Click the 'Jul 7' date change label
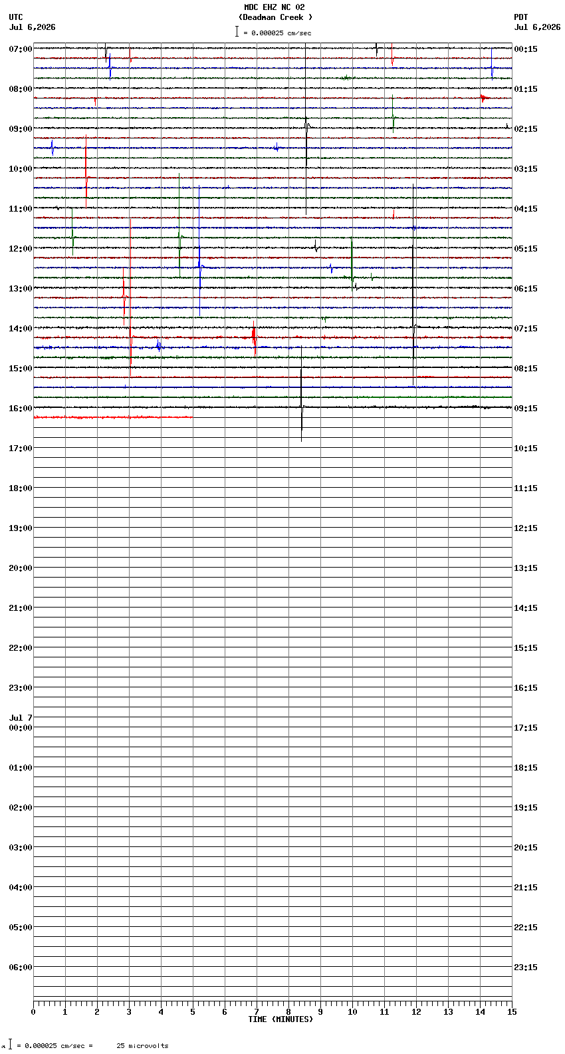The height and width of the screenshot is (1054, 565). pos(21,718)
